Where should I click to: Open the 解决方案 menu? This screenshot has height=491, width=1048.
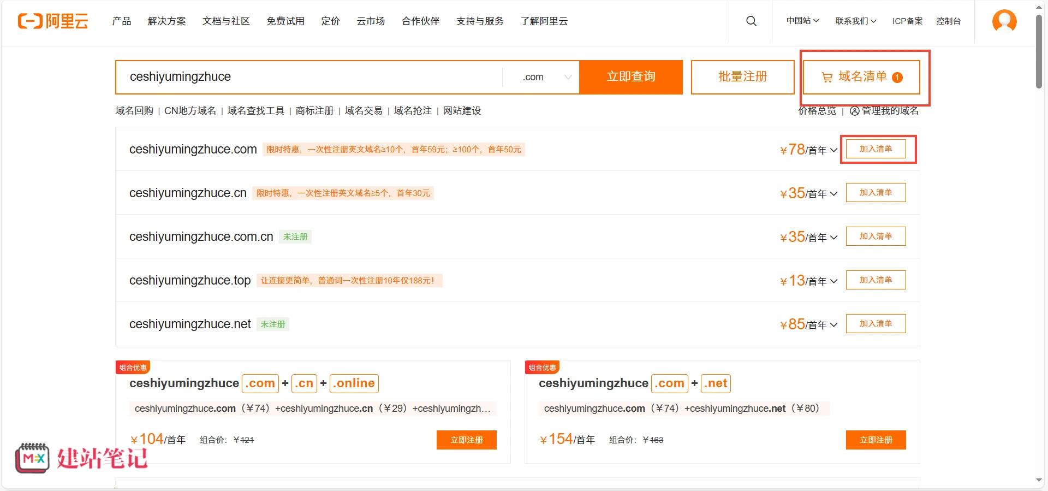(167, 21)
